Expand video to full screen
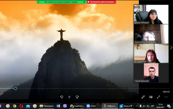Viewport: 173px width, 109px height. pyautogui.click(x=159, y=97)
